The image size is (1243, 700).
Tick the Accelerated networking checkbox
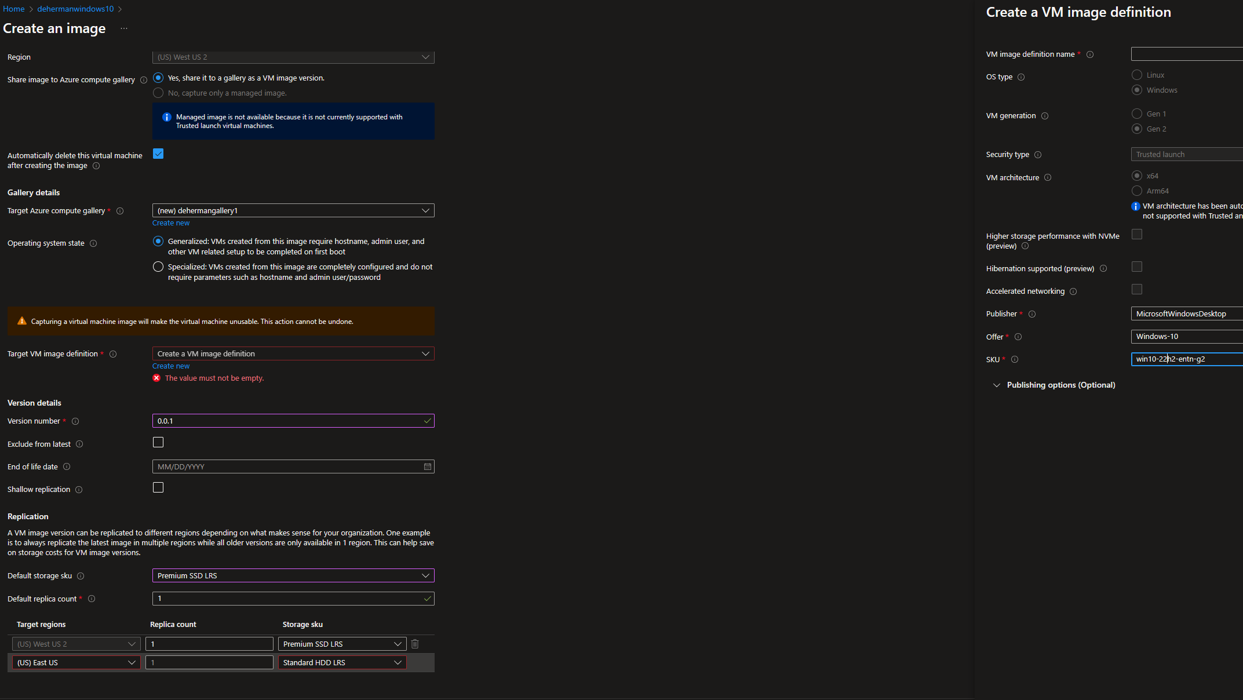pos(1137,289)
